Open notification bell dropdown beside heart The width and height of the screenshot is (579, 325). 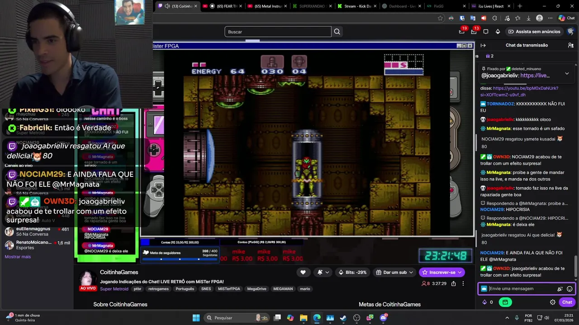pyautogui.click(x=323, y=272)
